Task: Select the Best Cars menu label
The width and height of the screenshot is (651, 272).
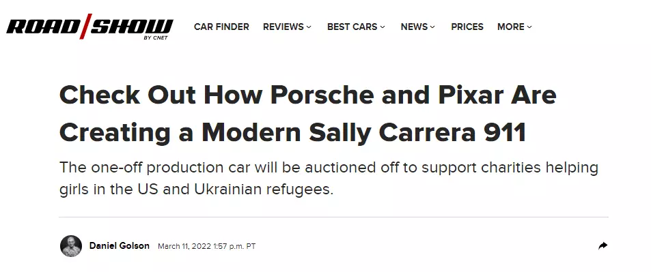Action: (352, 27)
